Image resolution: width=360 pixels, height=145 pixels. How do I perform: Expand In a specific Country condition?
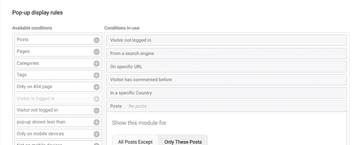[x=226, y=93]
